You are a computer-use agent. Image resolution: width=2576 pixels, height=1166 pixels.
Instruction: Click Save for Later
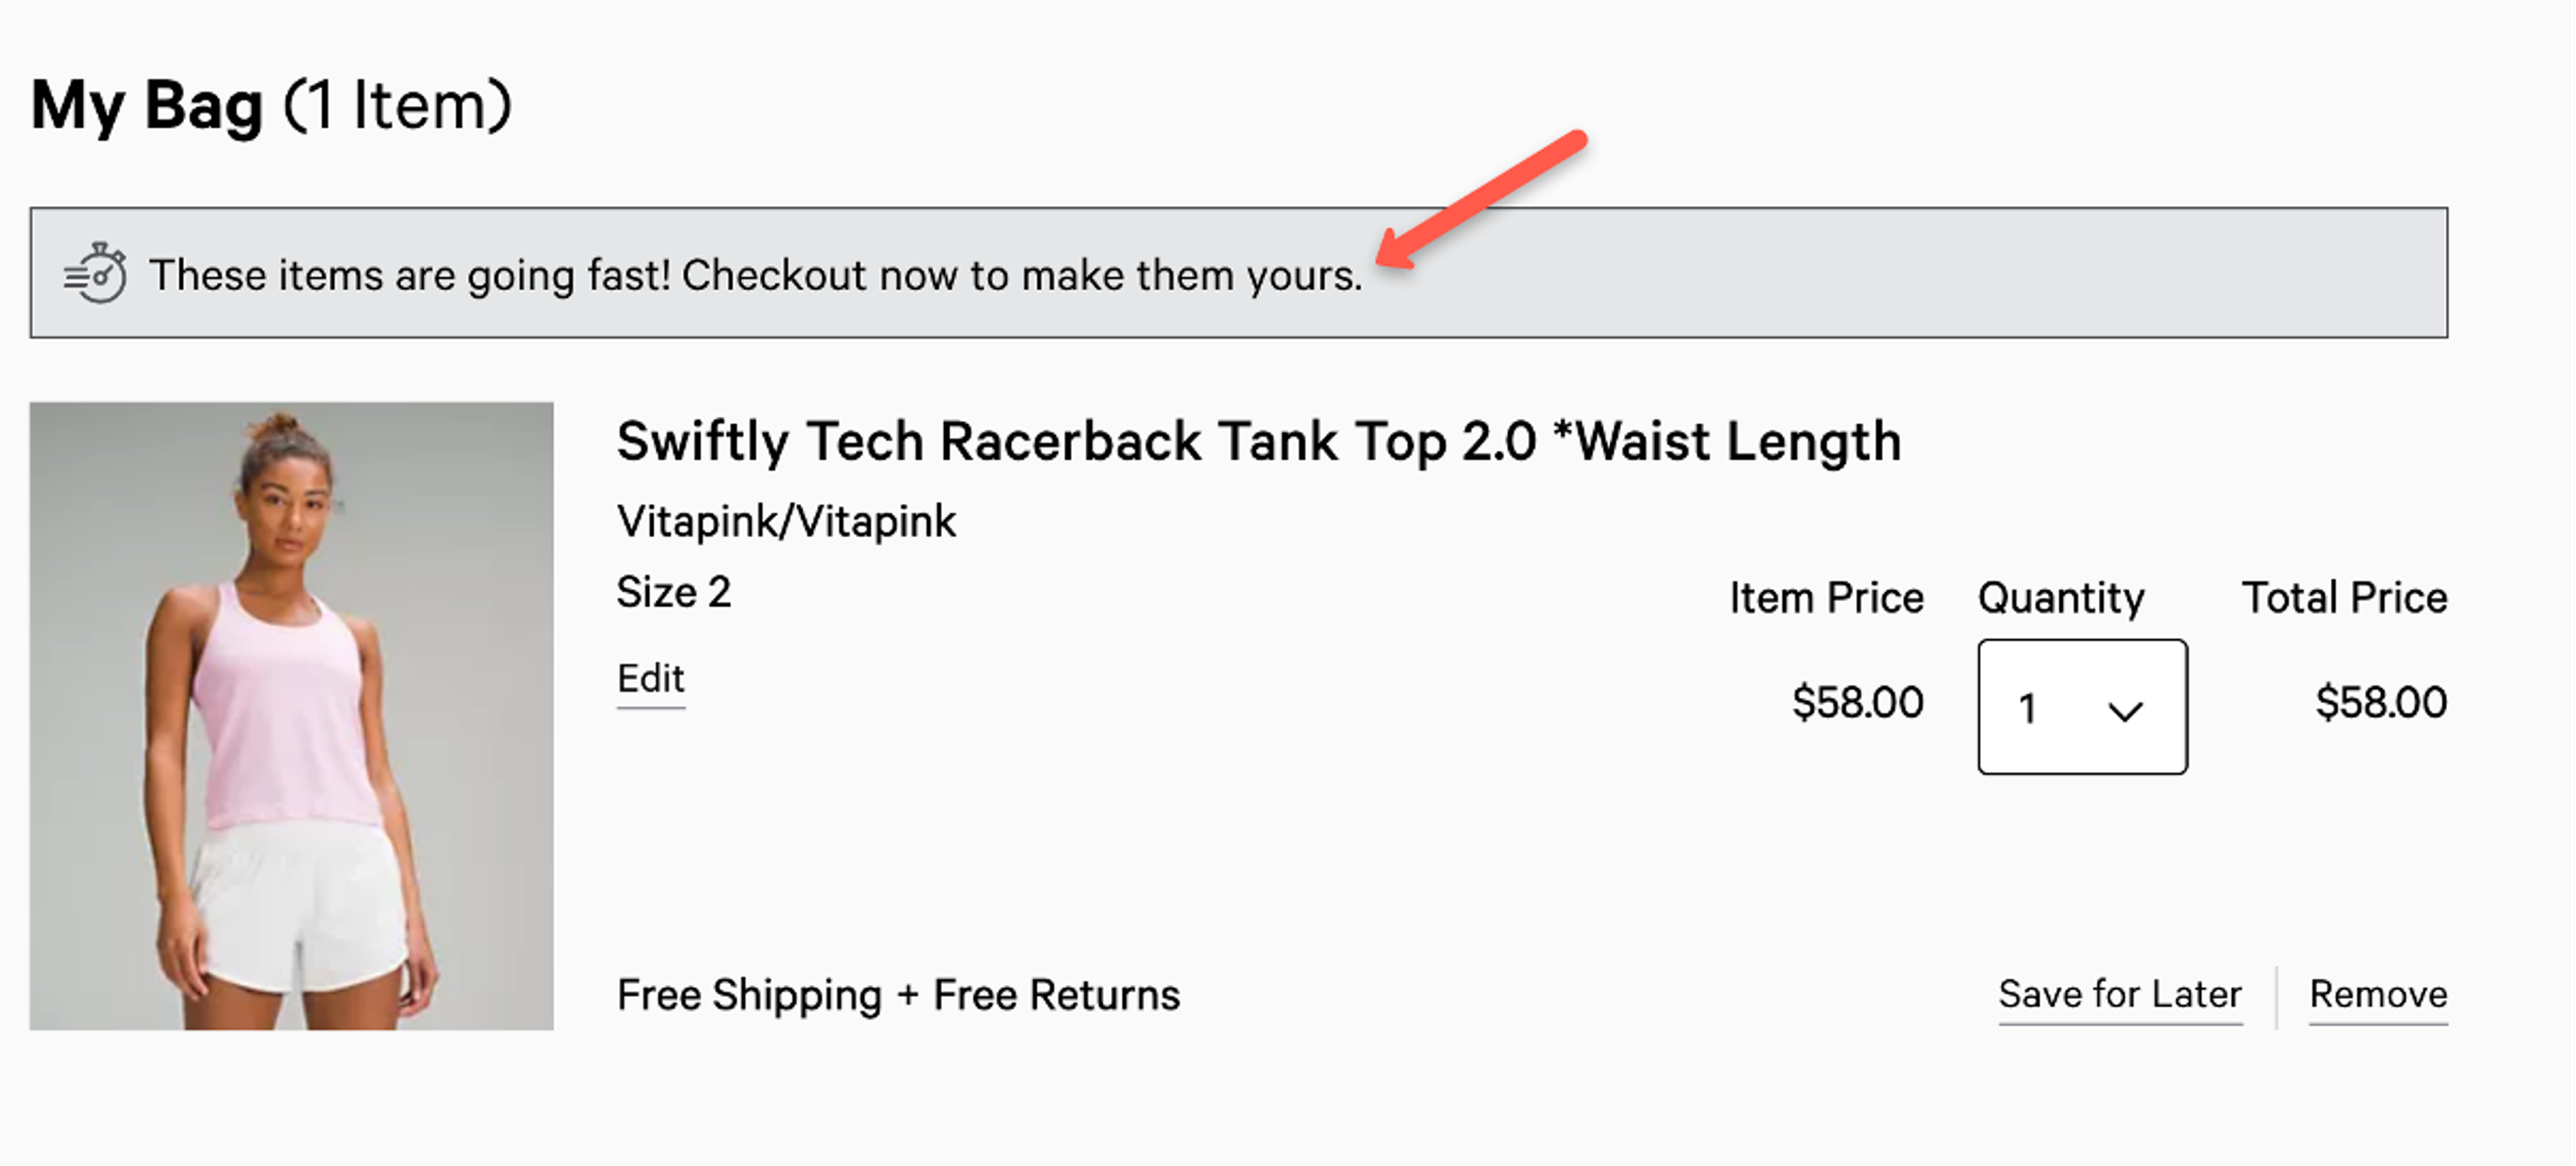2120,994
